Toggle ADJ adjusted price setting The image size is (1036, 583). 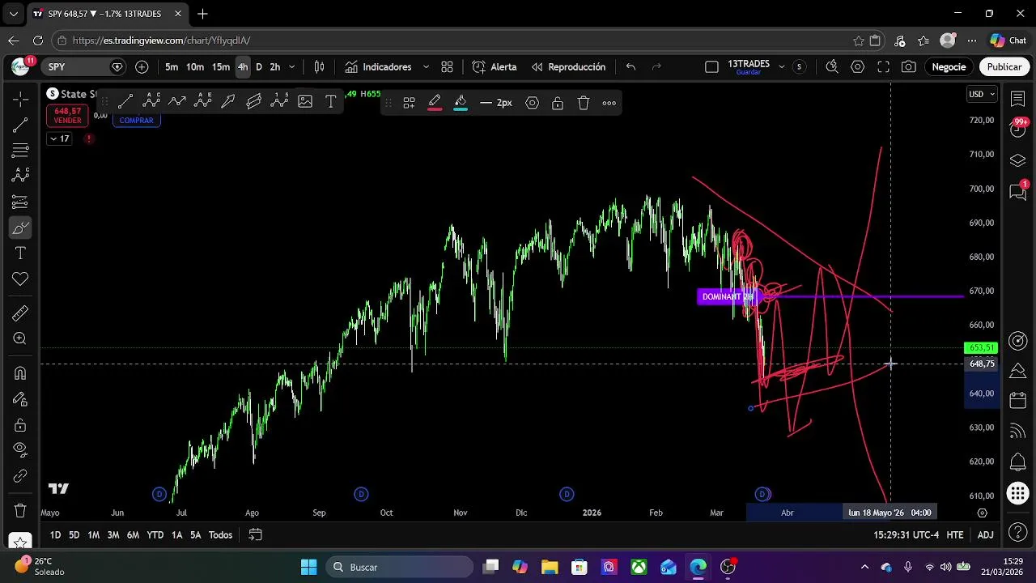click(985, 535)
